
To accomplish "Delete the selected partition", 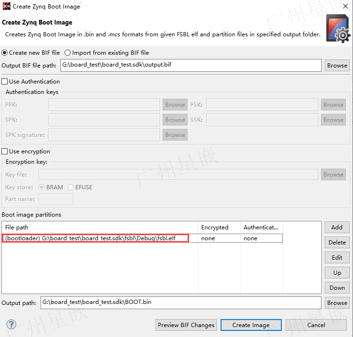I will [337, 242].
